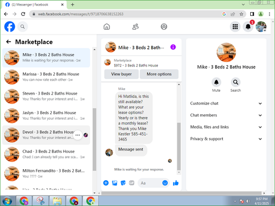Image resolution: width=275 pixels, height=206 pixels.
Task: Reload the page in browser toolbar
Action: click(23, 14)
